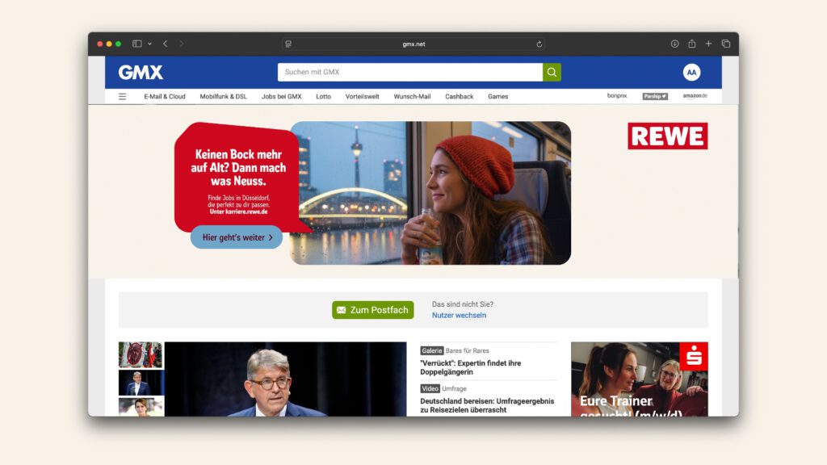Open the hamburger navigation menu
The width and height of the screenshot is (827, 465).
tap(123, 96)
